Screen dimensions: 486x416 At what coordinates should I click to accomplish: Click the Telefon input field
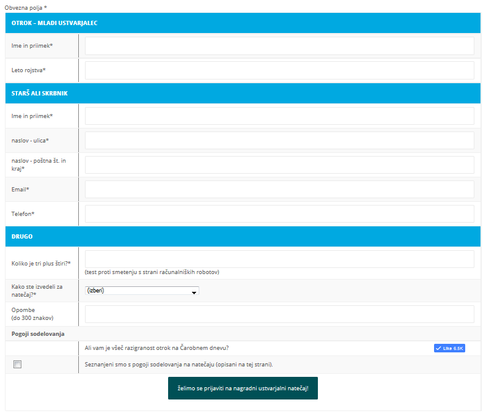(279, 214)
